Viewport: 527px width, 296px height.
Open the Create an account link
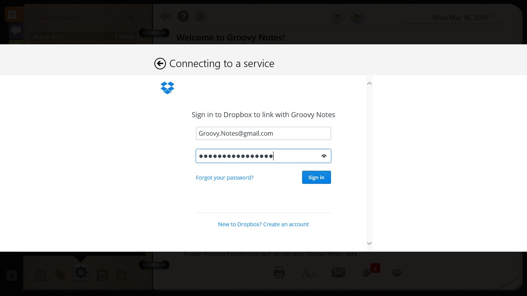tap(263, 224)
